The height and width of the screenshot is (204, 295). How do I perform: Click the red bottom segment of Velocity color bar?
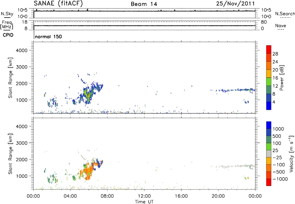pos(269,182)
